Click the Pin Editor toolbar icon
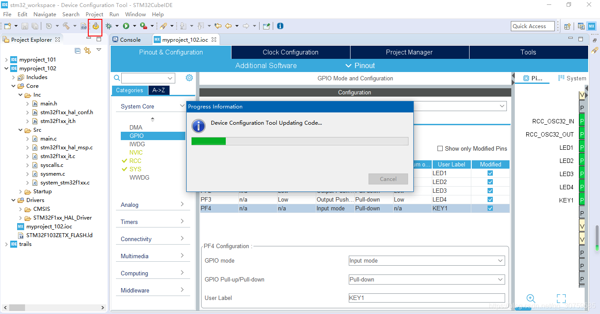The width and height of the screenshot is (600, 314). pos(266,26)
